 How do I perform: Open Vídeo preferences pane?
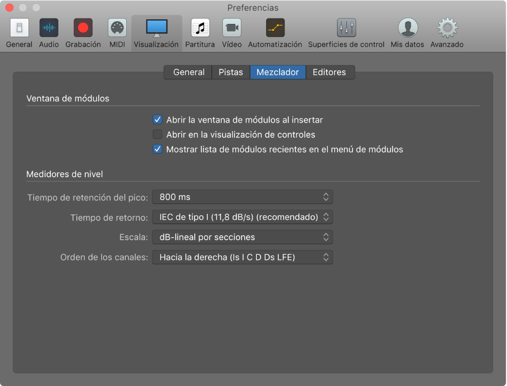point(232,28)
